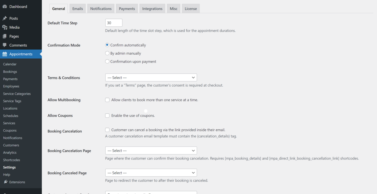Go to Services submenu link

pyautogui.click(x=9, y=123)
